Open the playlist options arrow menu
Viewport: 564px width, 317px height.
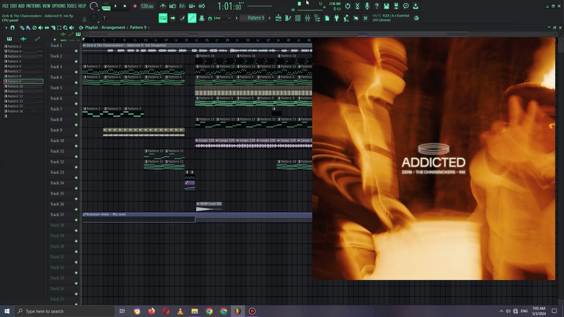click(6, 27)
